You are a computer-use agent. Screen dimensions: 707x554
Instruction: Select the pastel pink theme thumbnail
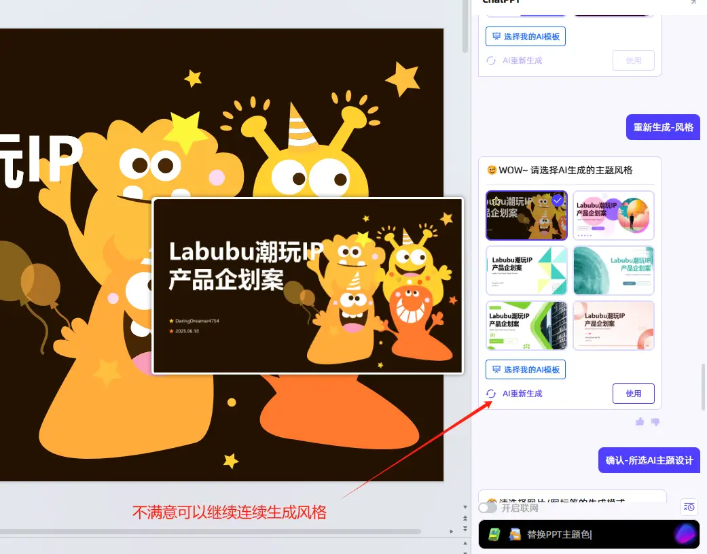click(614, 326)
